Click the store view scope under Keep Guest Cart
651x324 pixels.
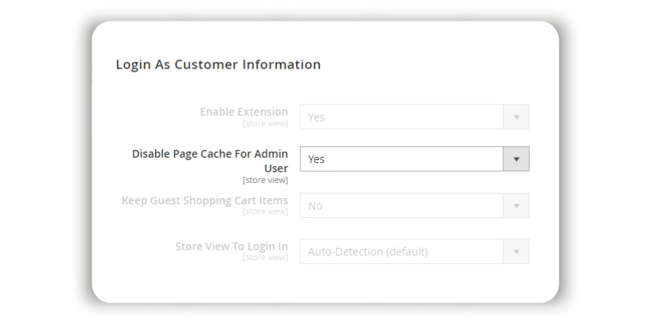(x=265, y=211)
